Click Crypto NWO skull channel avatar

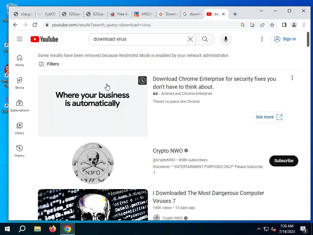pyautogui.click(x=93, y=163)
